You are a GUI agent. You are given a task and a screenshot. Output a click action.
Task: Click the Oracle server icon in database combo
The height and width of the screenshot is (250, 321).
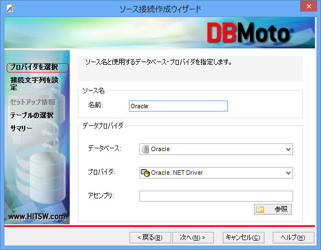pyautogui.click(x=145, y=149)
